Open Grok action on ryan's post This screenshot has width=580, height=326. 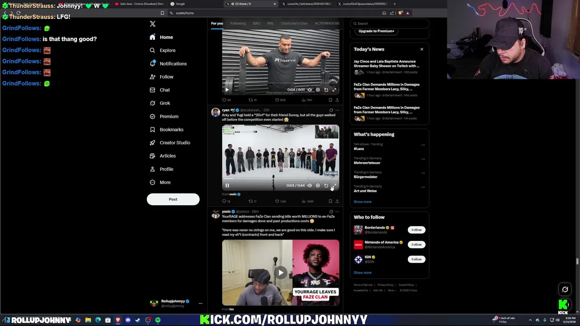pos(331,110)
